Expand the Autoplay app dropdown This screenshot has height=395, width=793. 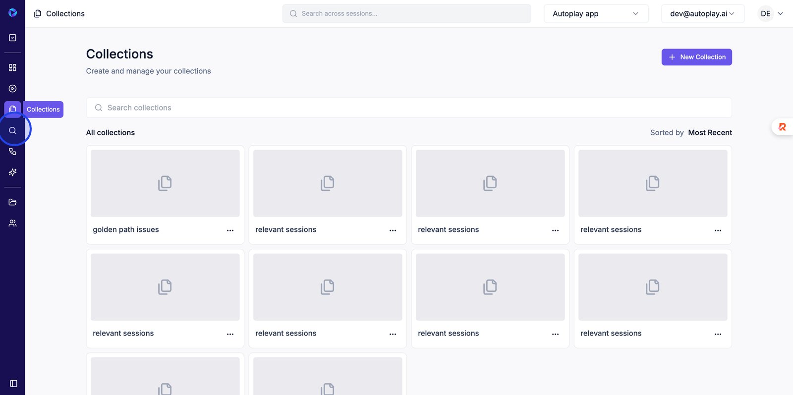click(596, 14)
